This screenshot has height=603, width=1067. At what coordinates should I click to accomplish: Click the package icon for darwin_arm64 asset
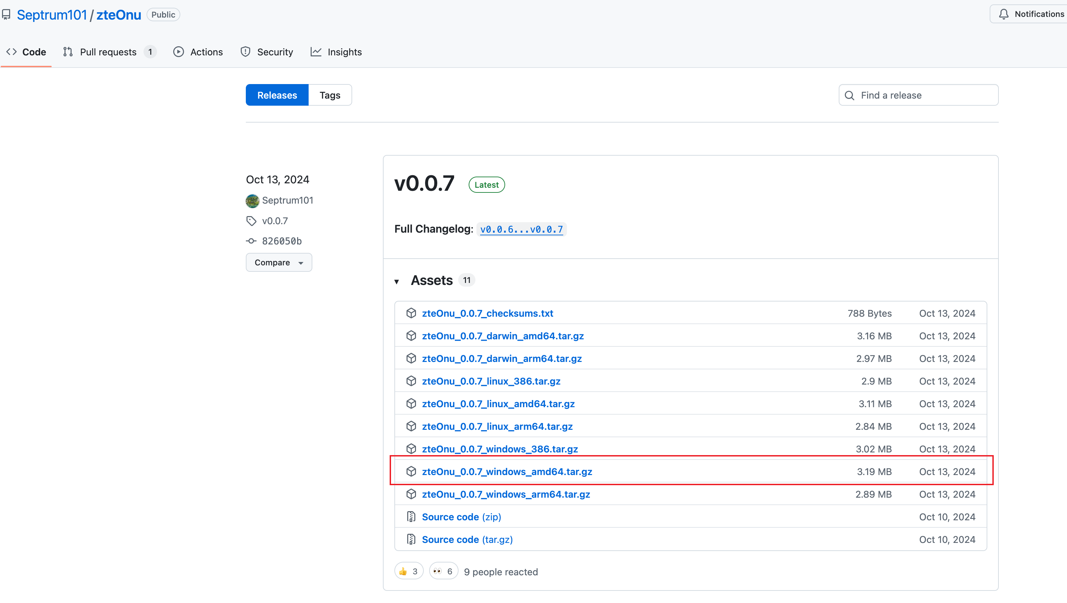tap(411, 359)
